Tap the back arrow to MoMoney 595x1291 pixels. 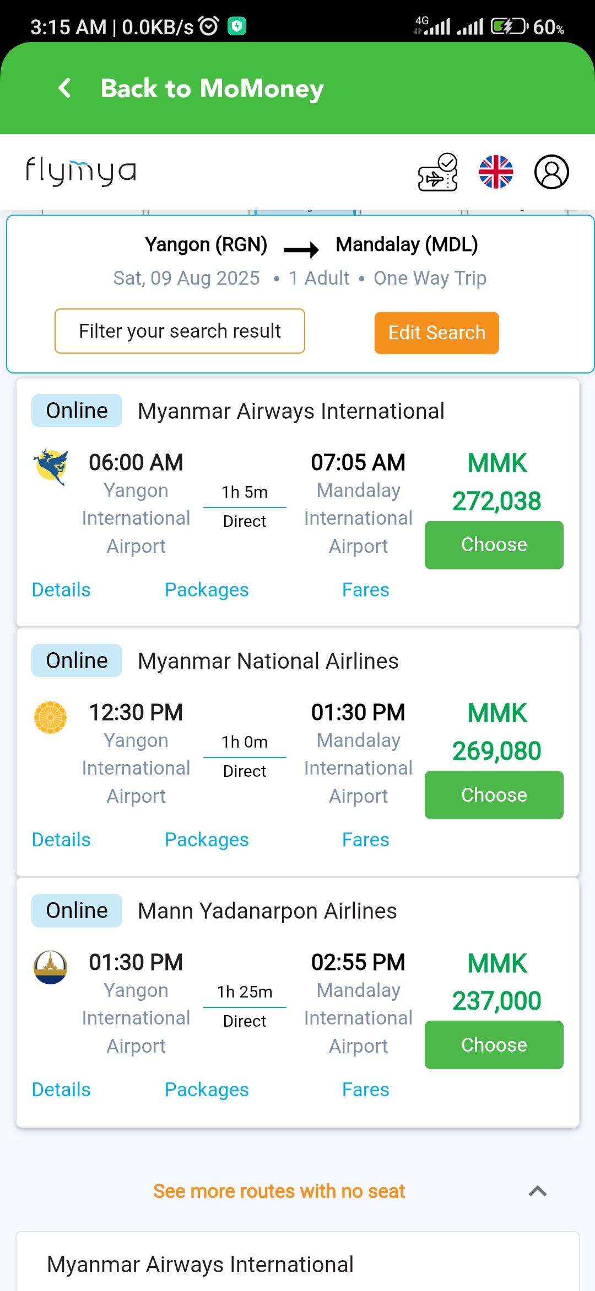point(65,88)
